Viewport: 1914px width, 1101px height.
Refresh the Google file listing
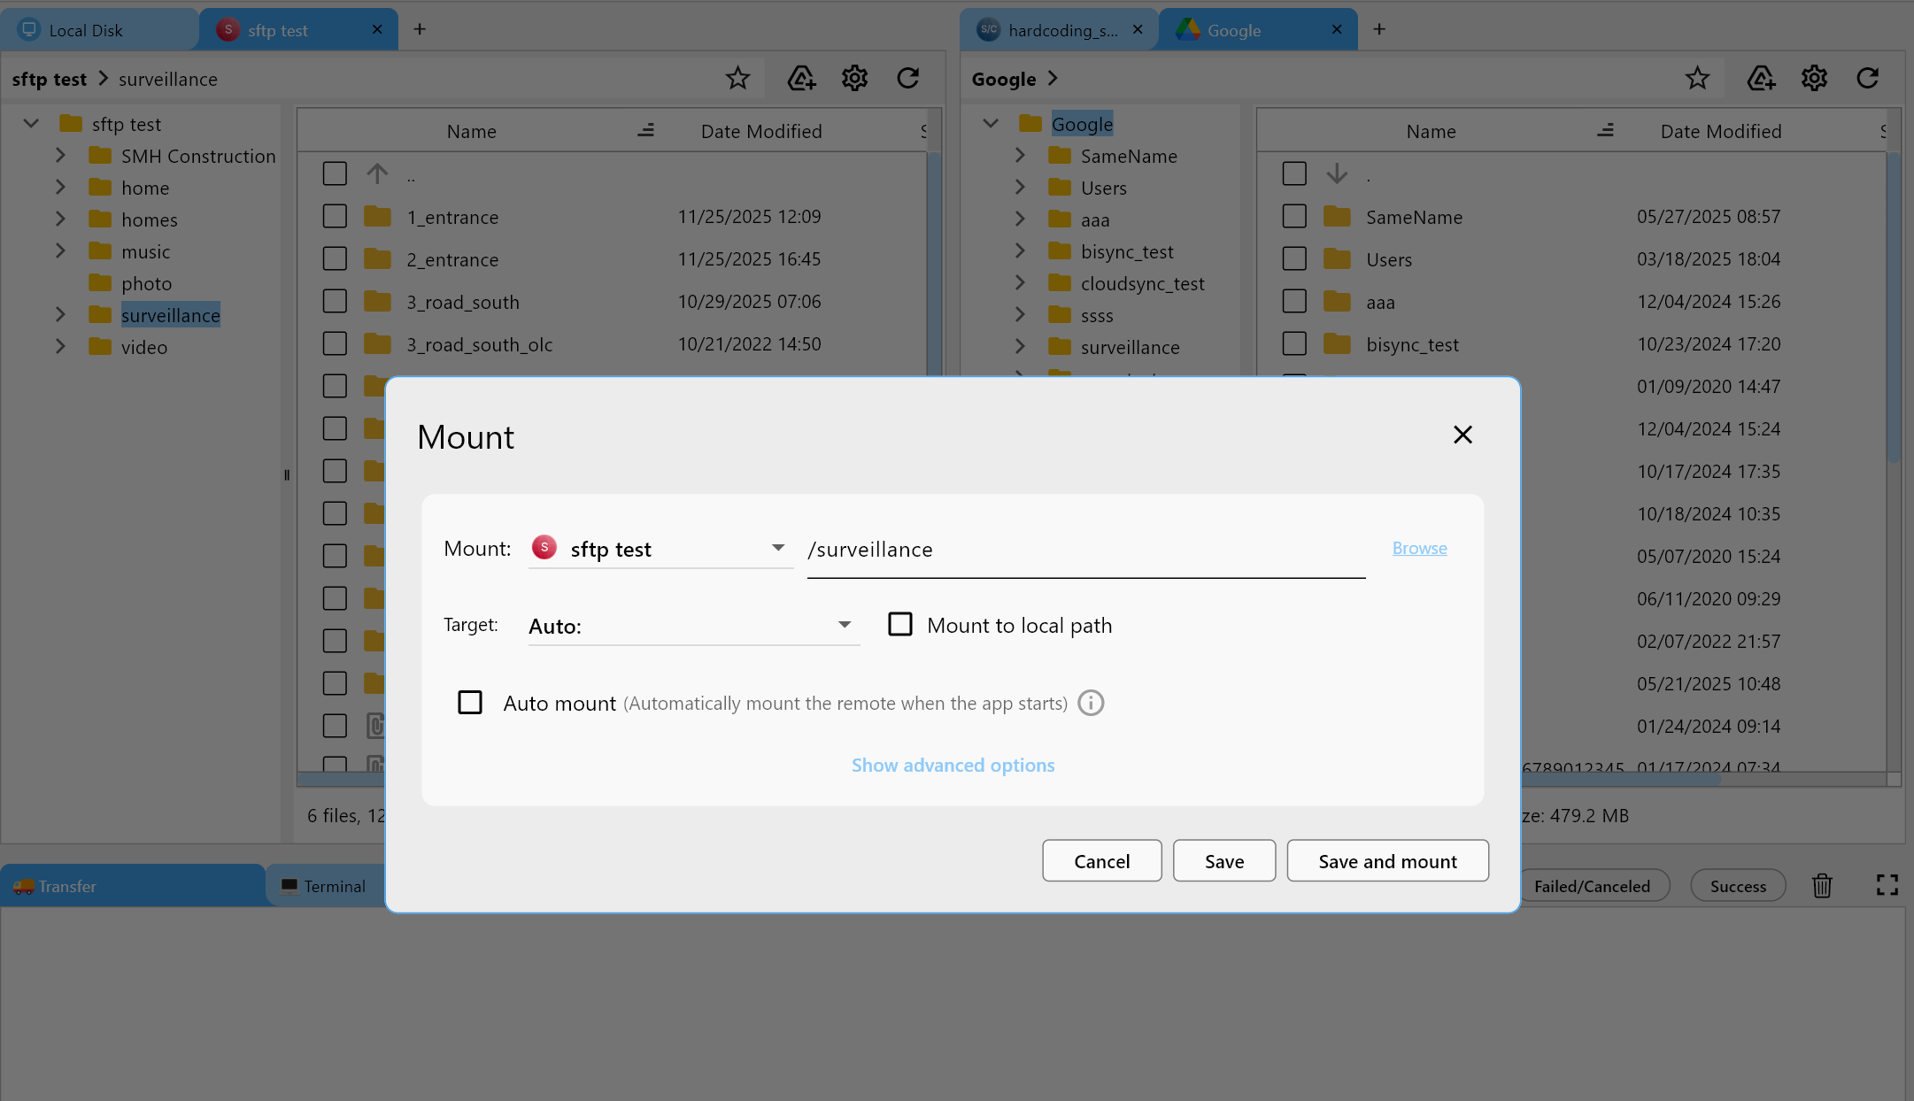point(1868,78)
